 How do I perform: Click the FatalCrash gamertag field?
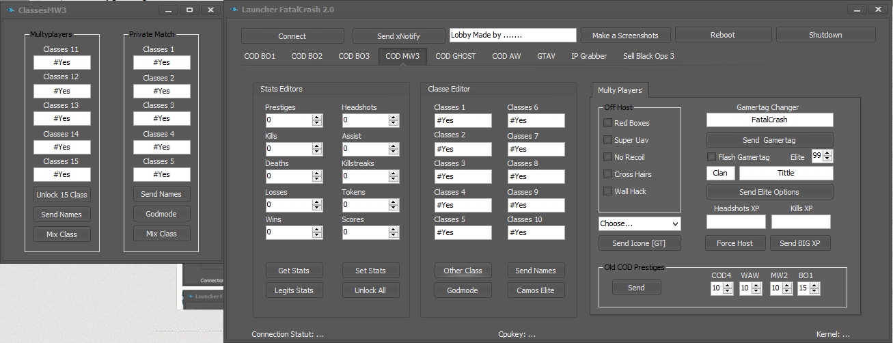pyautogui.click(x=770, y=120)
